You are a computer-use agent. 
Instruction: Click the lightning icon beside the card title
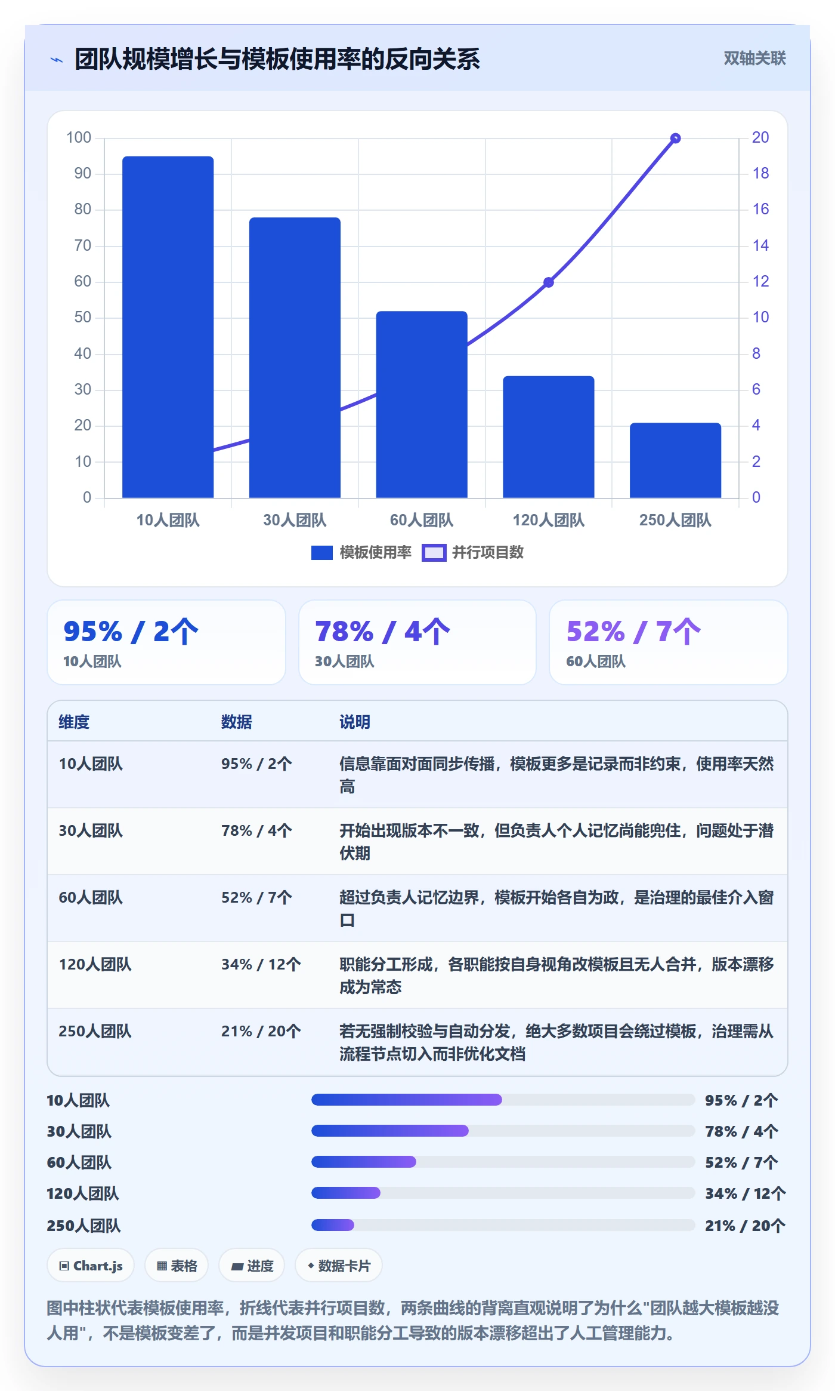point(57,60)
